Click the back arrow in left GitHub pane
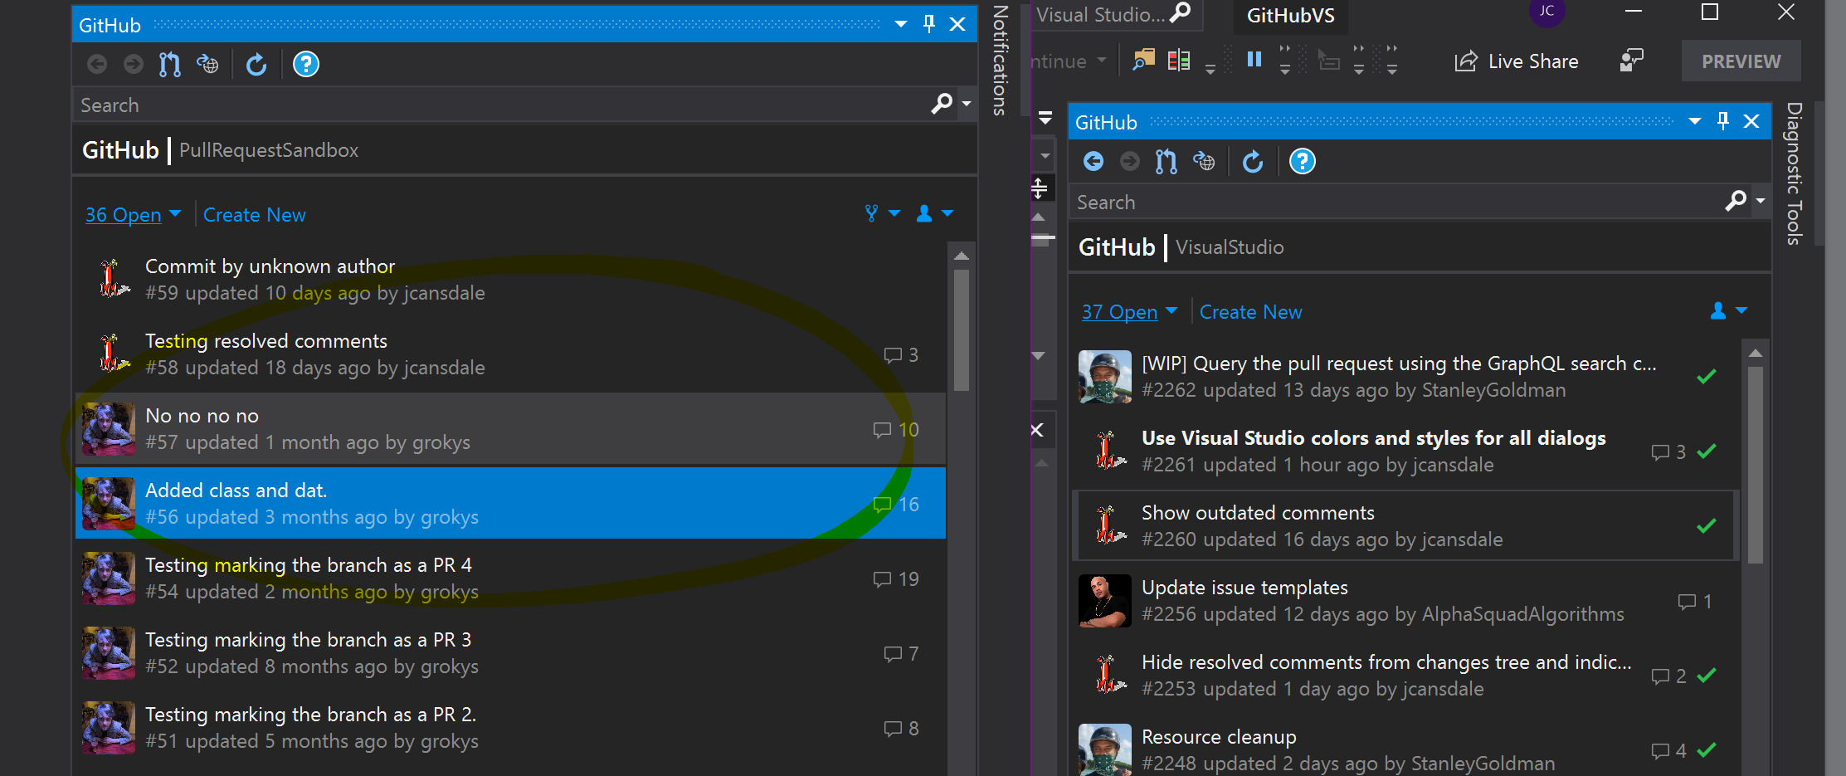The width and height of the screenshot is (1846, 776). [97, 64]
